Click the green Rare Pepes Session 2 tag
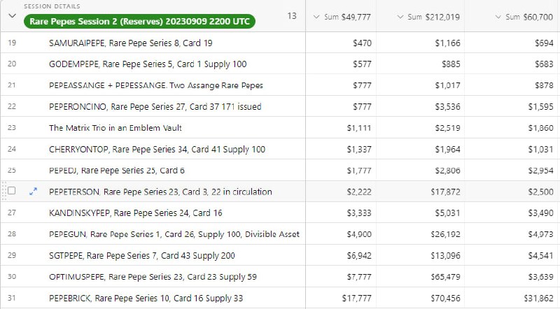Viewport: 560px width, 309px height. coord(139,22)
